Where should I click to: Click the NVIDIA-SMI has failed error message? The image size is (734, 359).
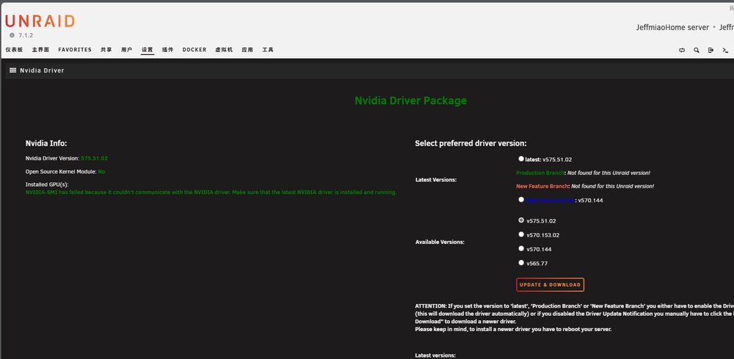coord(211,192)
